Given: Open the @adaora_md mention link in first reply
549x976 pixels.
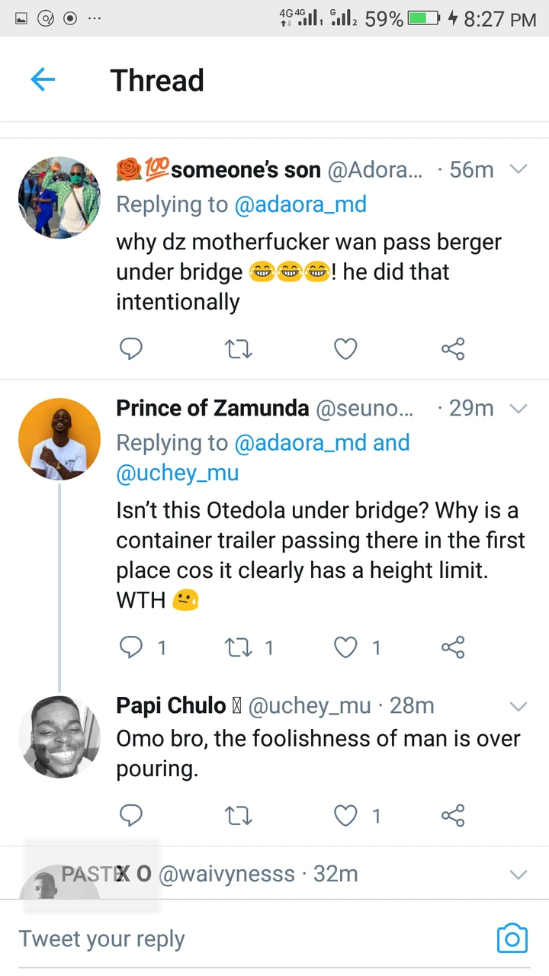Looking at the screenshot, I should 300,204.
